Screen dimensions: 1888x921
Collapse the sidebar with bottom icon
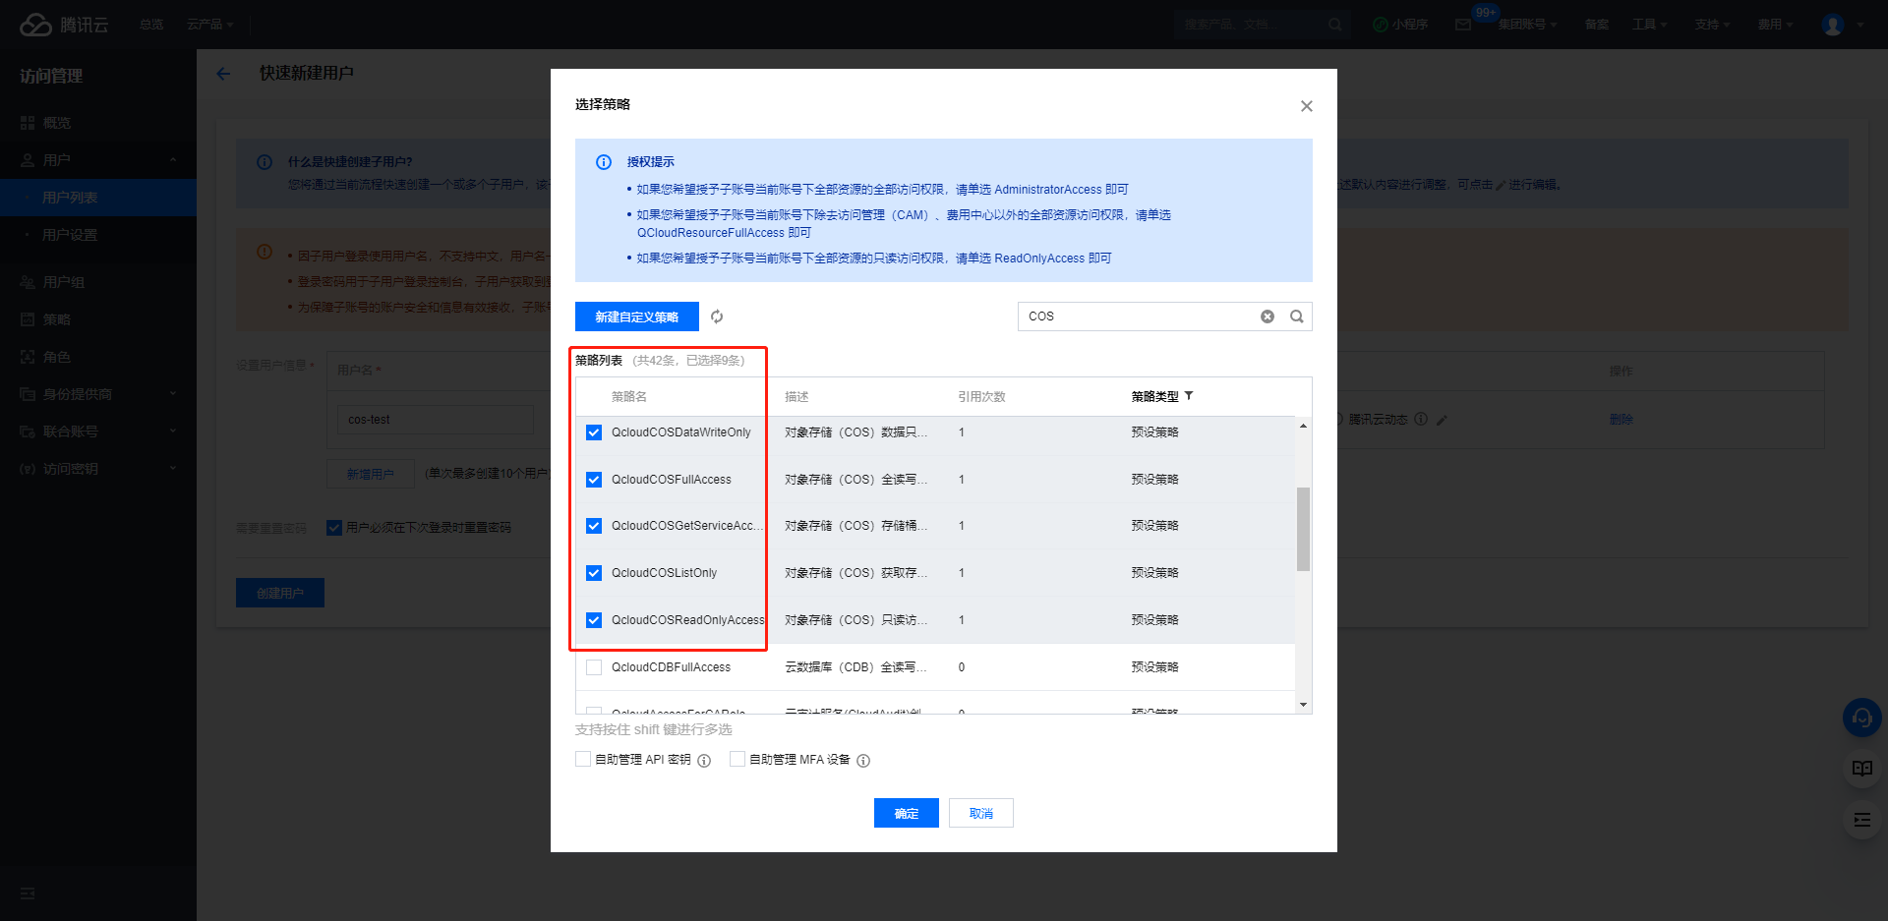tap(28, 893)
